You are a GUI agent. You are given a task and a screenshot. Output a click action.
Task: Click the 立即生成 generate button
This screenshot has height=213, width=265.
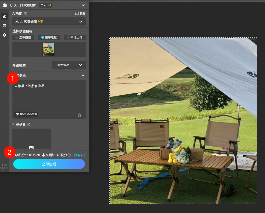[49, 164]
